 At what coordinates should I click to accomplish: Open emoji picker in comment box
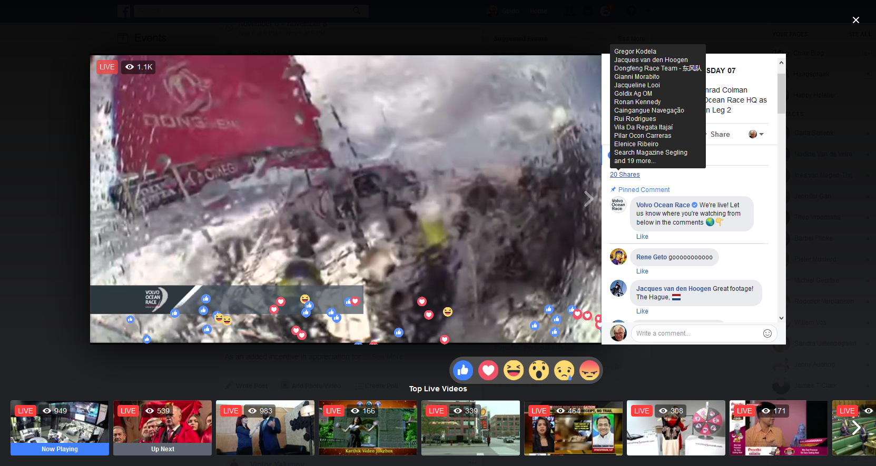[x=767, y=333]
